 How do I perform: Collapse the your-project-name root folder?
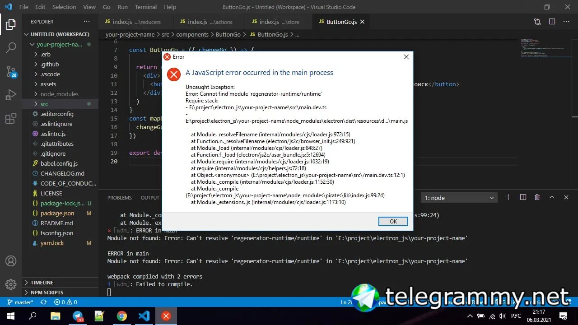(59, 44)
